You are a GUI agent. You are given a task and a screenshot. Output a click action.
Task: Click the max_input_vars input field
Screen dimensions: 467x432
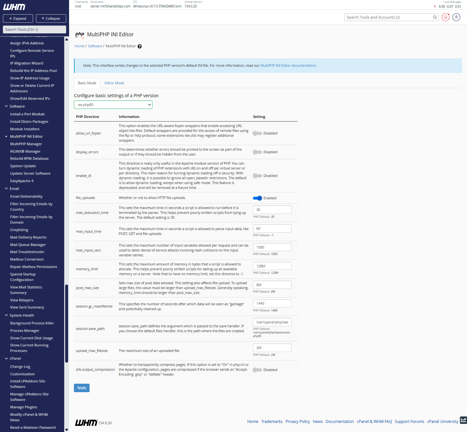(x=272, y=247)
